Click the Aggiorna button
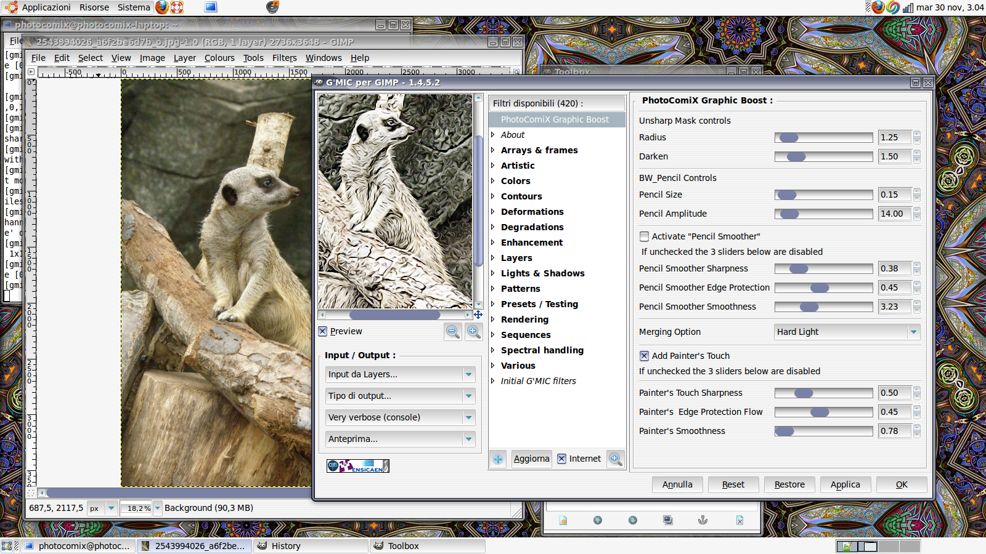This screenshot has width=986, height=554. 531,459
